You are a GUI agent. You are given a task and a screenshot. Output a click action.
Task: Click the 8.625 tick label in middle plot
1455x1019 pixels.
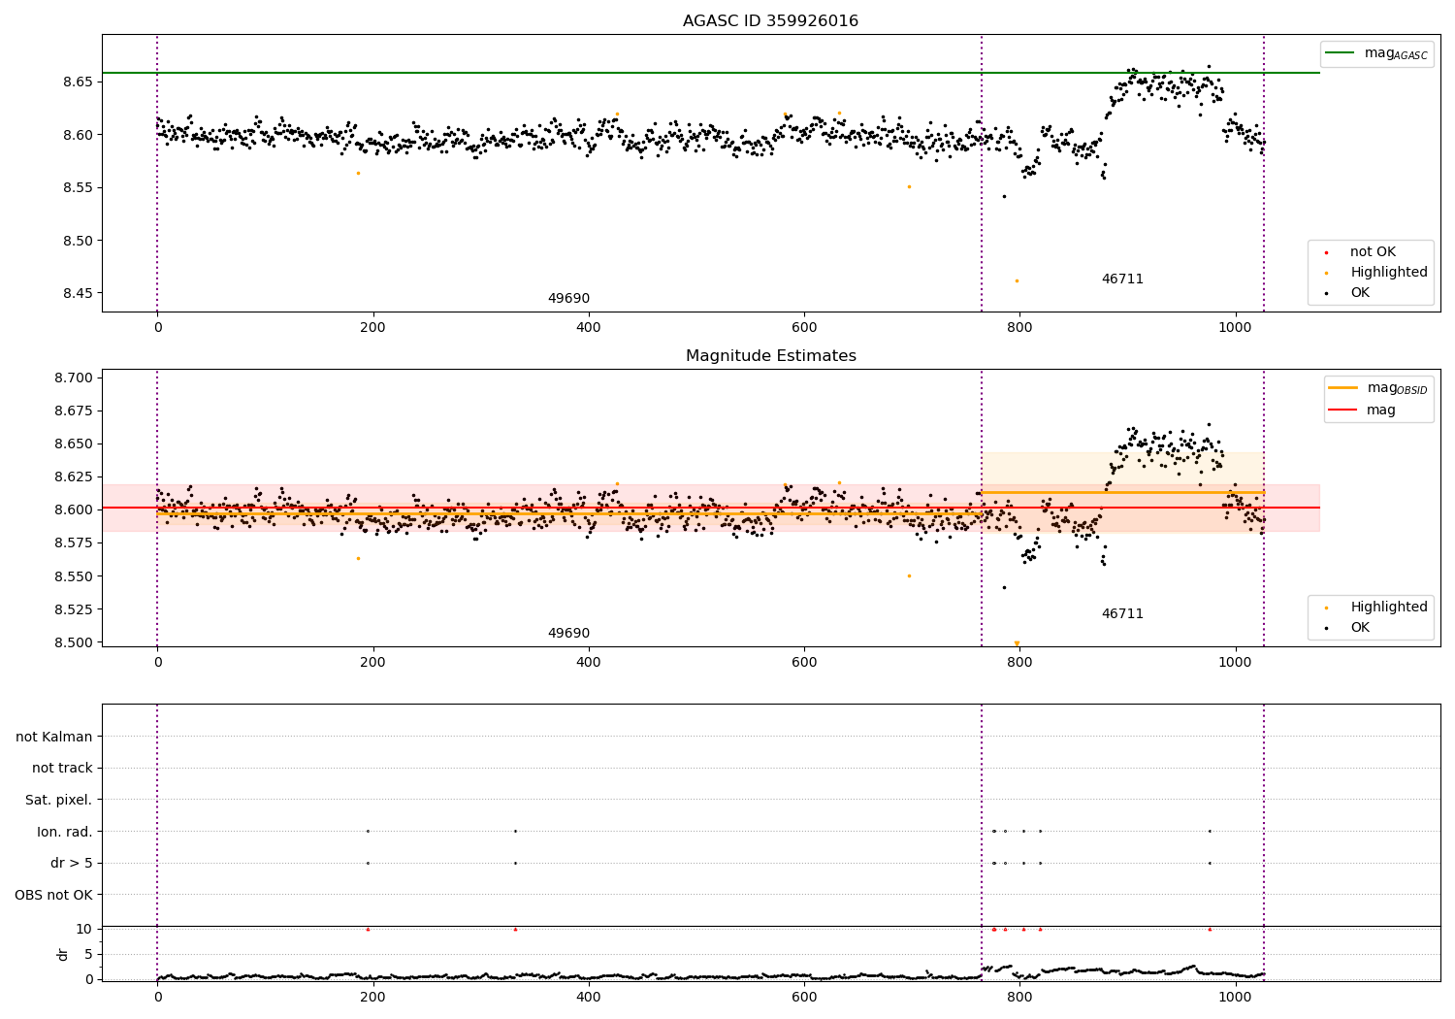[x=74, y=477]
